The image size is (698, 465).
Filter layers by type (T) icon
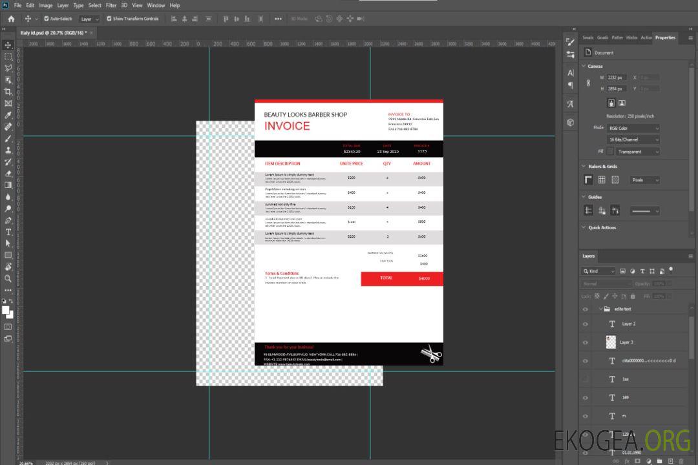(642, 271)
